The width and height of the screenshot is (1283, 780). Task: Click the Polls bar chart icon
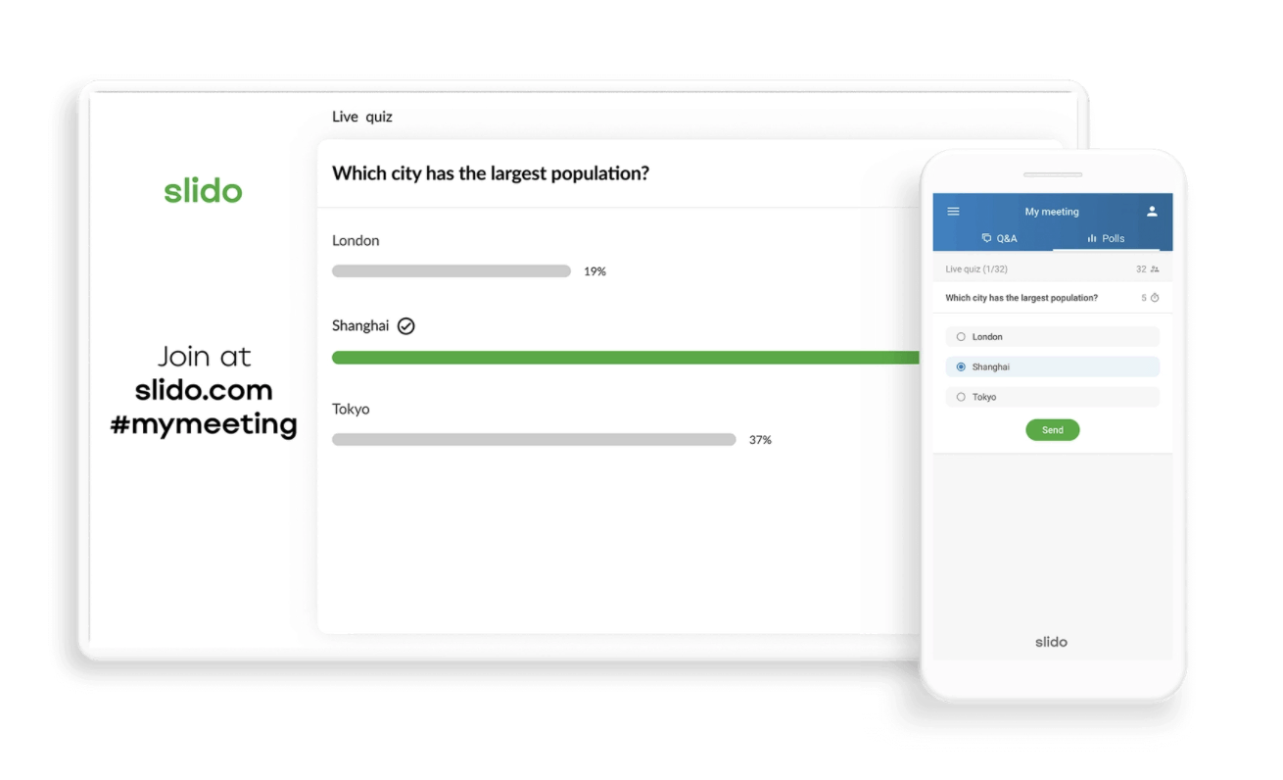pos(1092,238)
